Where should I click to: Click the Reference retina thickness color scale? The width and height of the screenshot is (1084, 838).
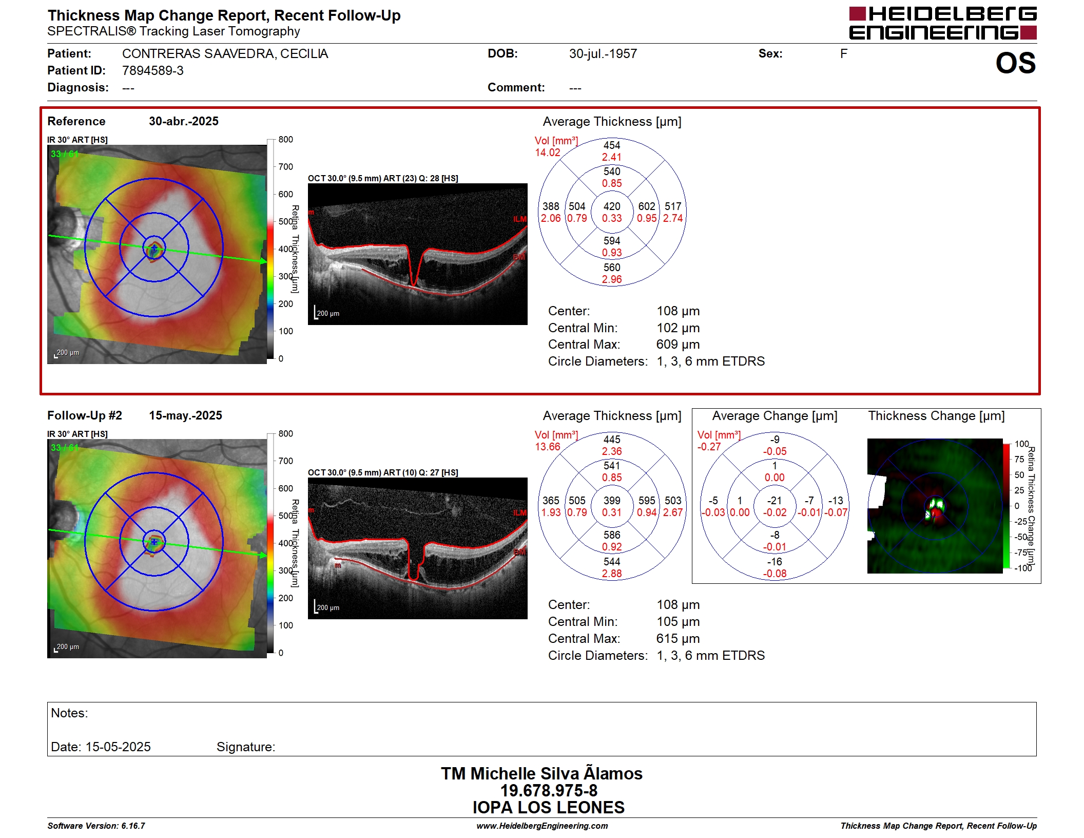tap(270, 249)
